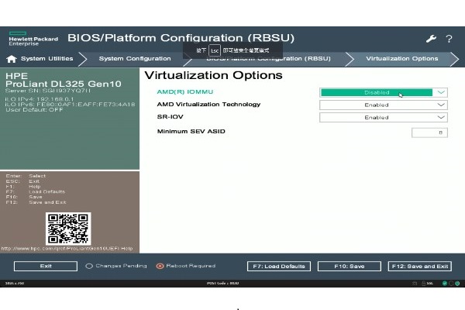The height and width of the screenshot is (310, 465).
Task: Click the SR-IOV label
Action: [170, 117]
